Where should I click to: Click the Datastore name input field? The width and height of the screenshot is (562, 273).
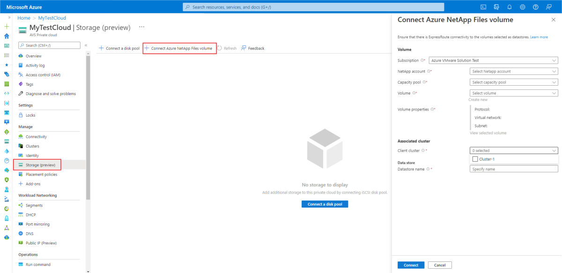pos(514,169)
